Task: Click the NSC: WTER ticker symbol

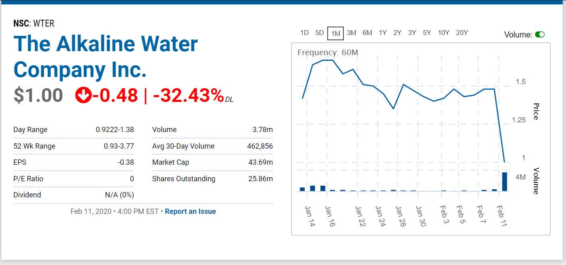Action: coord(33,23)
